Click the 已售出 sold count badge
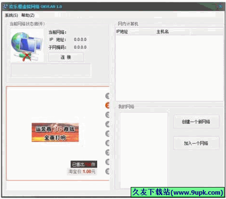 84,164
